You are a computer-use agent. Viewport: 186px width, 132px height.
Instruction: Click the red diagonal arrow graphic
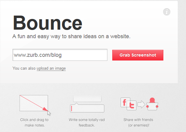(34, 103)
